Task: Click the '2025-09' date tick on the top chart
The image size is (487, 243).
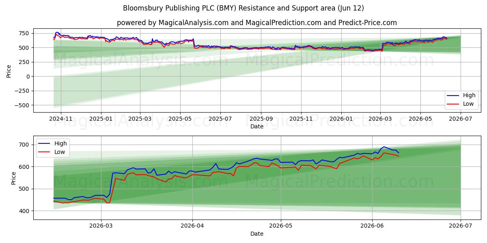Action: click(x=261, y=119)
